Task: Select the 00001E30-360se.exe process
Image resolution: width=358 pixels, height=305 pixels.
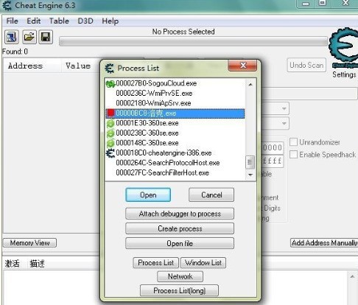Action: coord(175,123)
